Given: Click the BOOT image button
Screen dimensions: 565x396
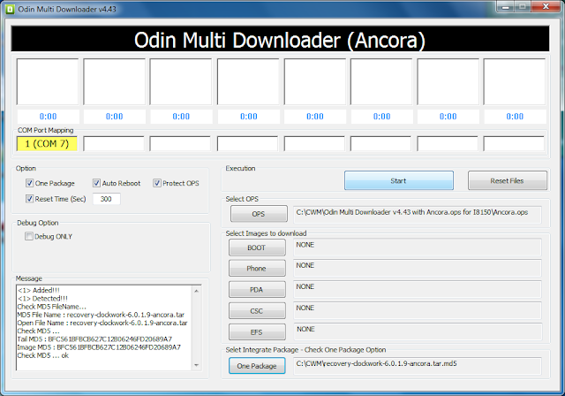Looking at the screenshot, I should tap(257, 247).
